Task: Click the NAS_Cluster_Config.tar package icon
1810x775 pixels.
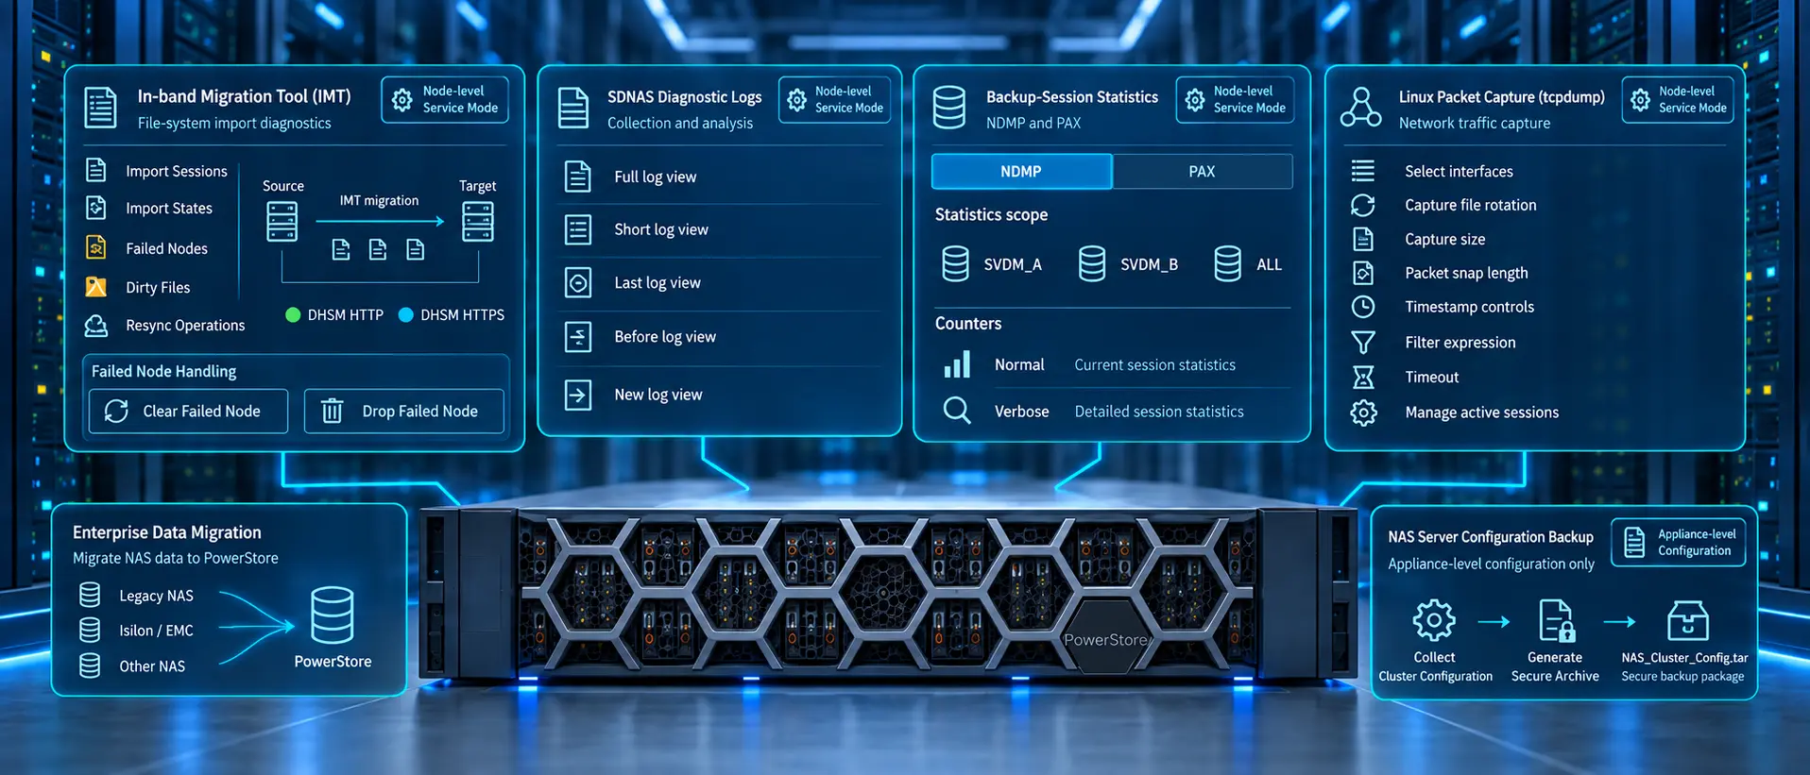Action: (1687, 620)
